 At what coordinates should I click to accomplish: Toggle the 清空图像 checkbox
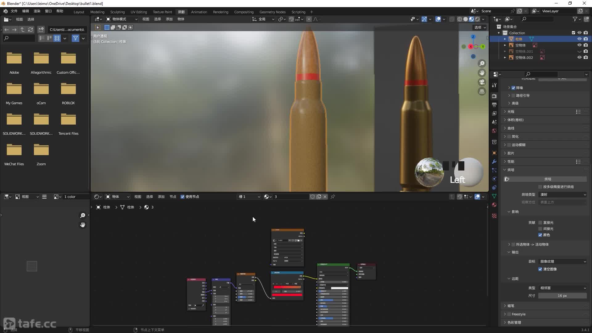tap(540, 269)
